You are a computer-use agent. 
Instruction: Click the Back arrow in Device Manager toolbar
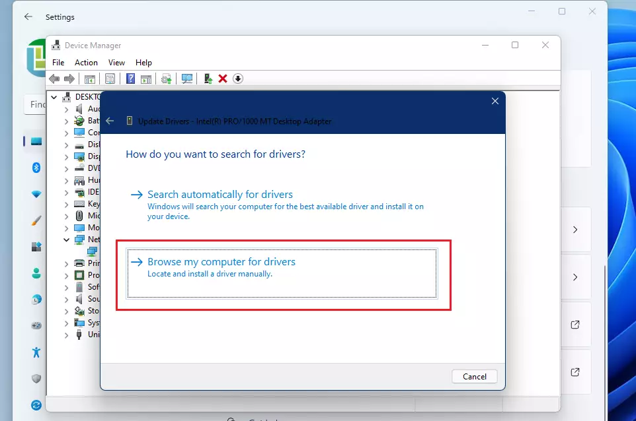[54, 79]
